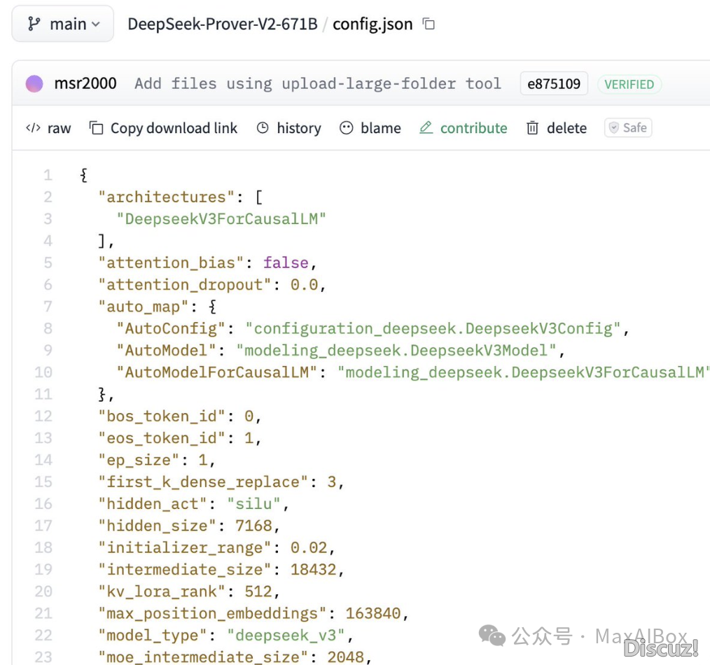The width and height of the screenshot is (710, 665).
Task: Open the file history
Action: click(289, 128)
